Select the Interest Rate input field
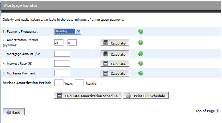222x123 pixels. (x=62, y=63)
